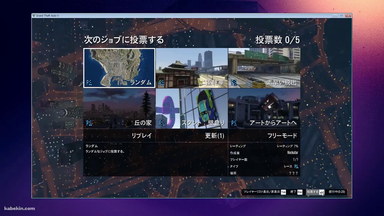The height and width of the screenshot is (216, 384).
Task: Select the フリーモード option
Action: click(264, 136)
